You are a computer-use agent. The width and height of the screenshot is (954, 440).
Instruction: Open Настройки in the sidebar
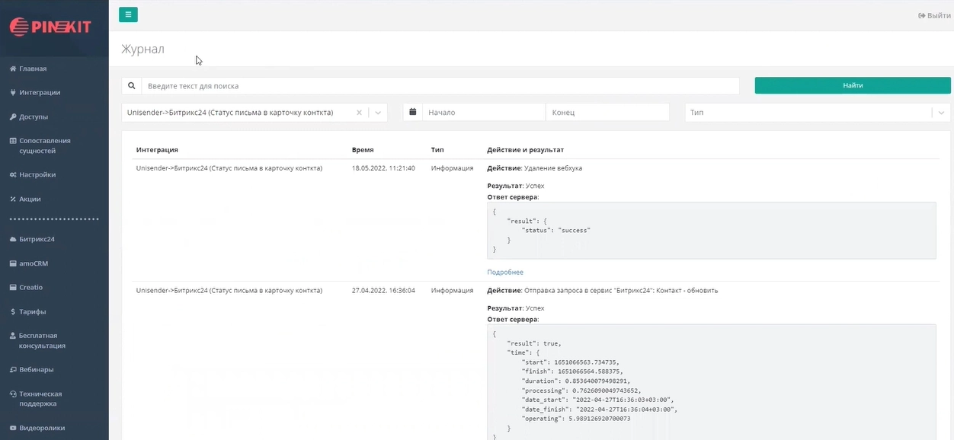coord(37,175)
